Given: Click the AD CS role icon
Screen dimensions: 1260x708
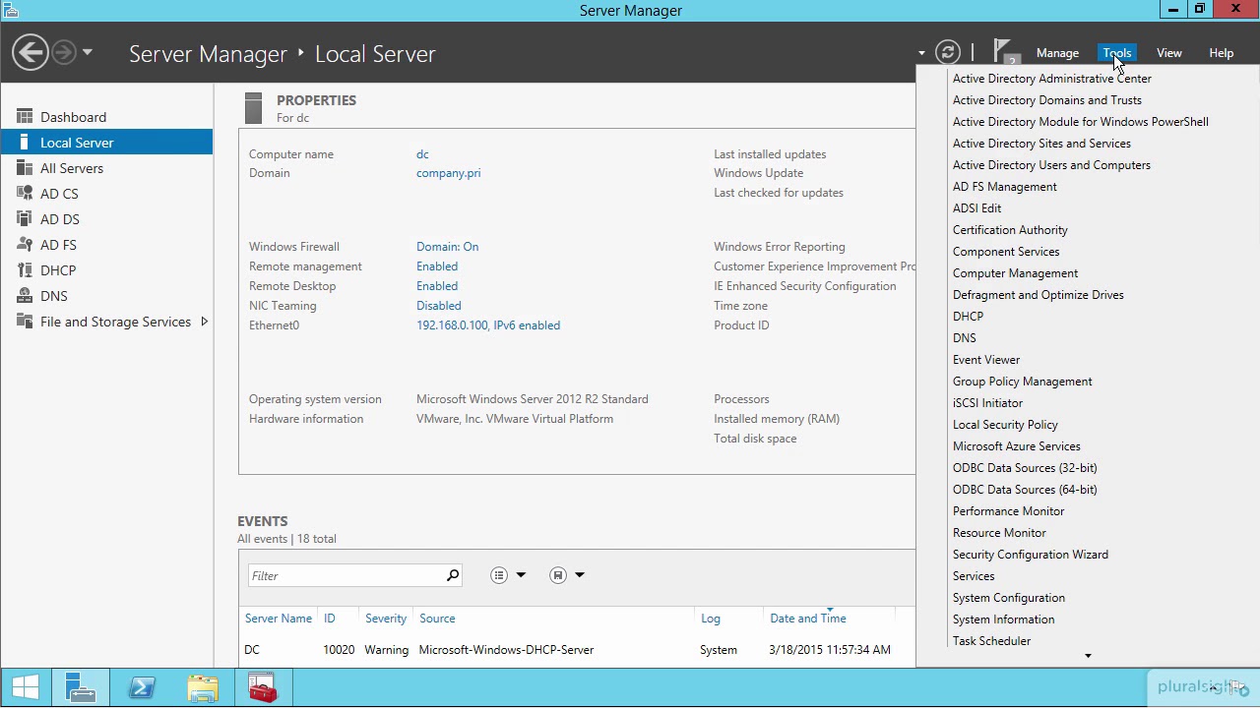Looking at the screenshot, I should point(25,194).
